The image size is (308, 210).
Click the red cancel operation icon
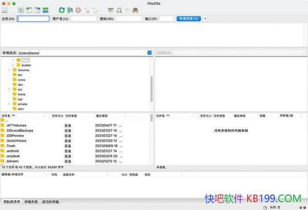point(78,10)
